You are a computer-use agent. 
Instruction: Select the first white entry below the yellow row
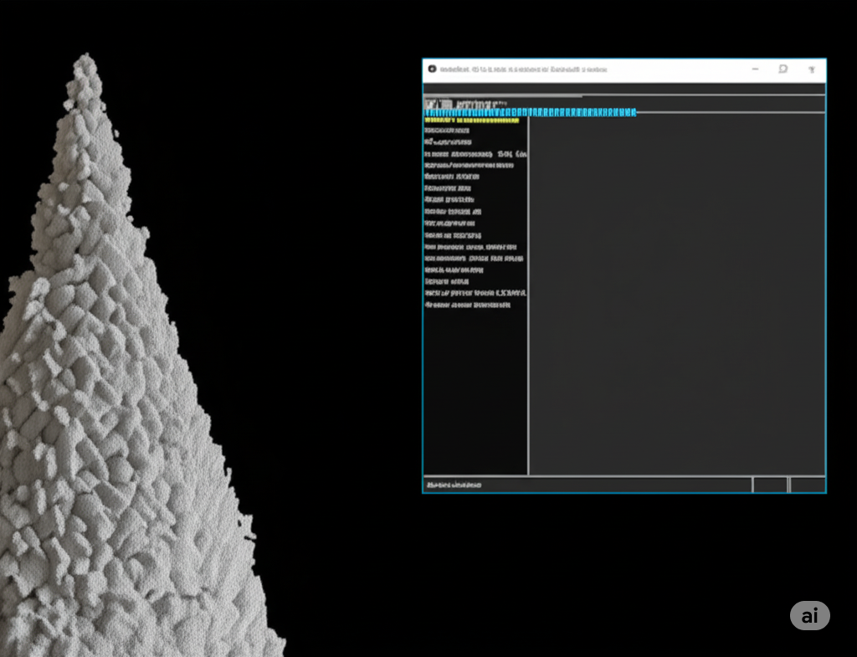point(447,131)
